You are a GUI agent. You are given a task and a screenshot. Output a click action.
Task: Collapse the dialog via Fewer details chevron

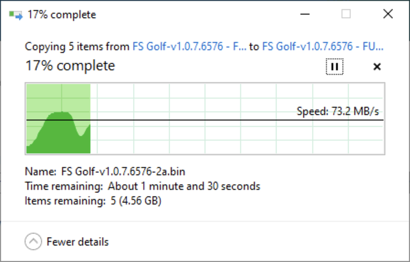33,241
